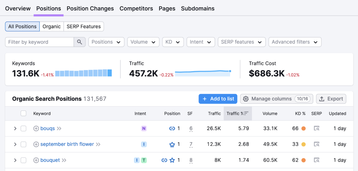Click the plus icon beside bouquet keyword
This screenshot has height=171, width=358.
pos(36,160)
